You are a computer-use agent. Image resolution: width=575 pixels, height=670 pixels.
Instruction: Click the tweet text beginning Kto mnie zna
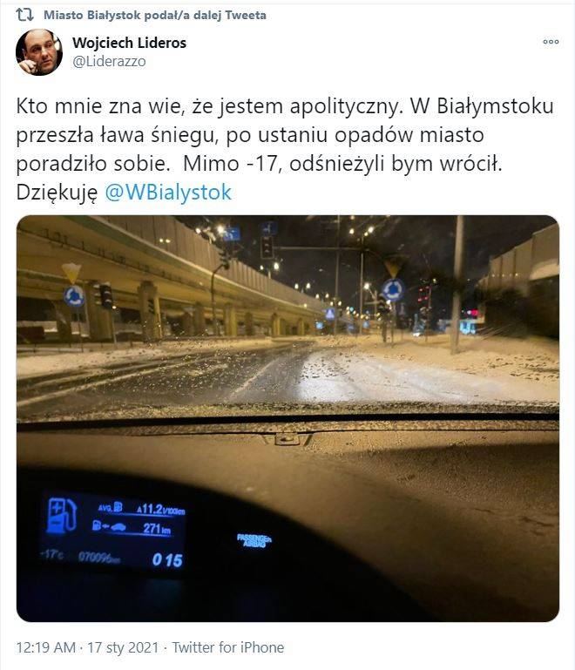[x=285, y=149]
